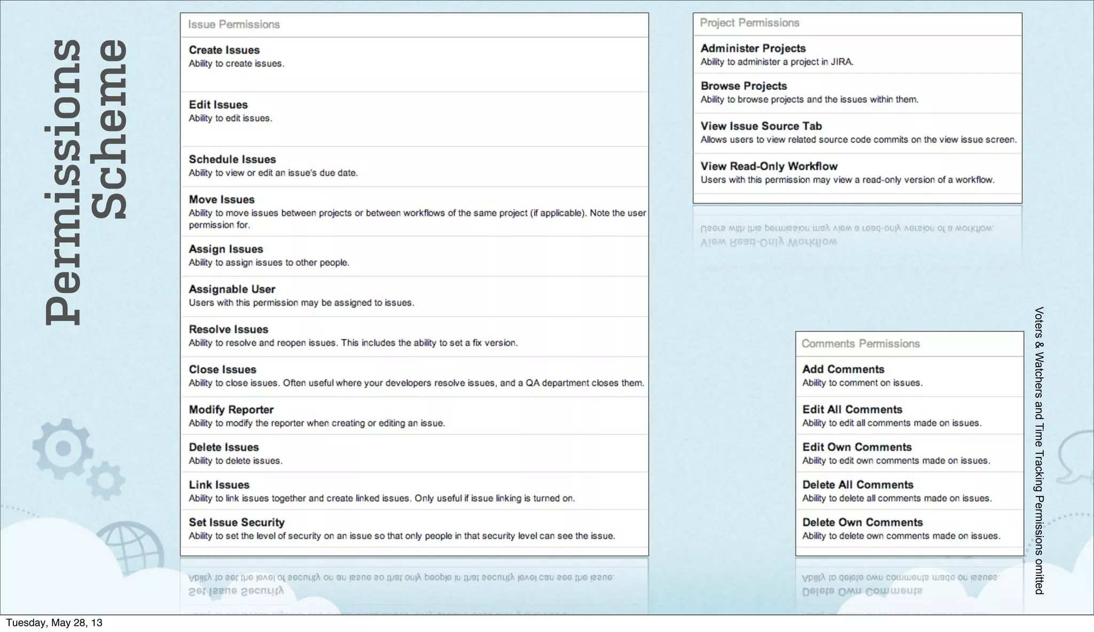
Task: Click Edit Own Comments permission
Action: [x=857, y=447]
